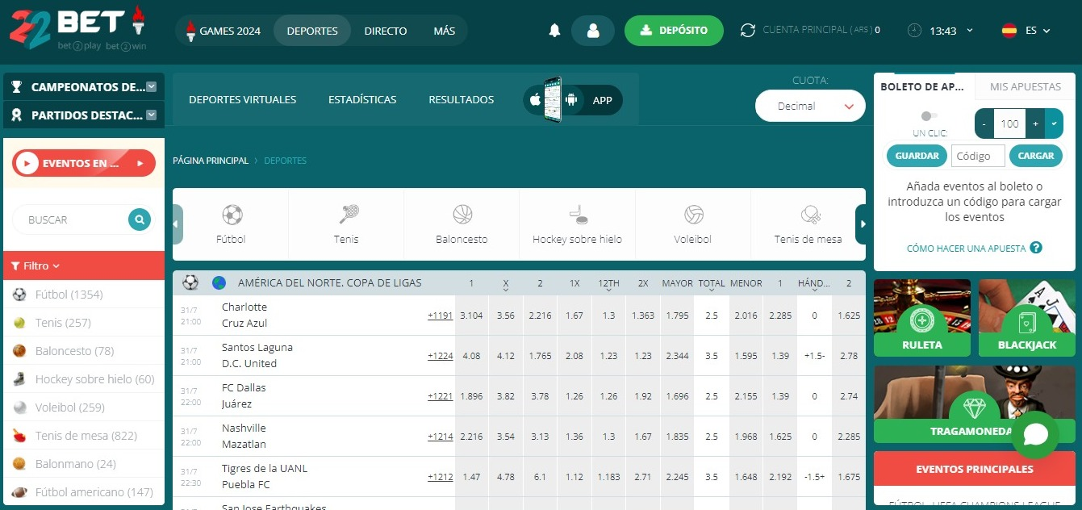Image resolution: width=1082 pixels, height=510 pixels.
Task: Switch to Mis Apuestas tab
Action: 1025,86
